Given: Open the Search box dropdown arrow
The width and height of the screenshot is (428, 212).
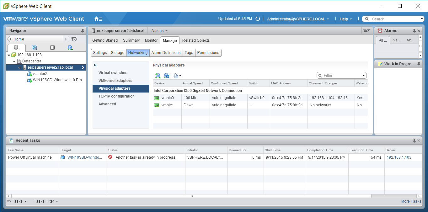Looking at the screenshot, I should pyautogui.click(x=422, y=19).
